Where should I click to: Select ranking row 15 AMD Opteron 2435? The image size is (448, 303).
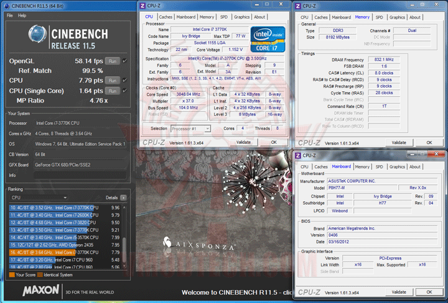(65, 245)
